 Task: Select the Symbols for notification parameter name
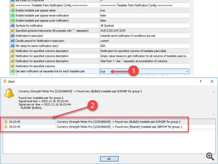point(29,26)
